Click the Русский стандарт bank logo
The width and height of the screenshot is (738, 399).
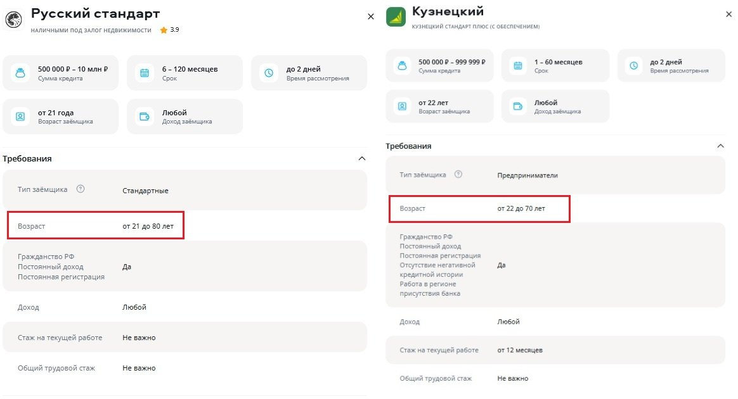(x=13, y=19)
